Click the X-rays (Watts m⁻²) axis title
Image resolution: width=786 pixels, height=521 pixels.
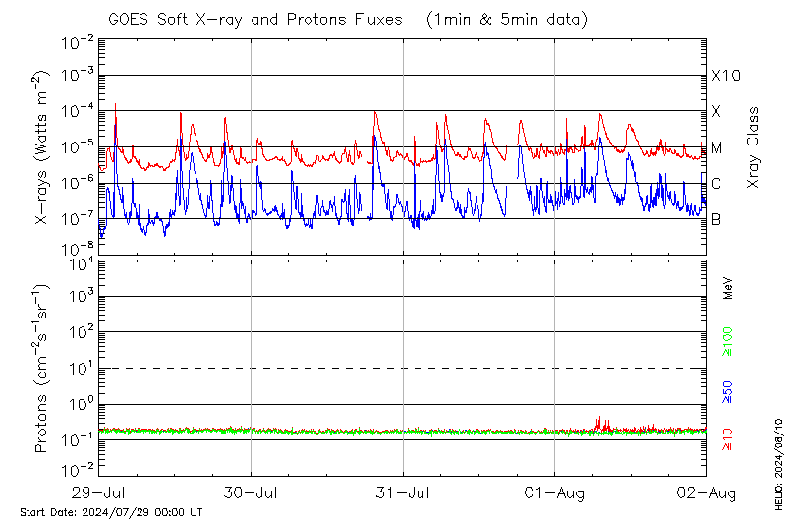pos(43,147)
